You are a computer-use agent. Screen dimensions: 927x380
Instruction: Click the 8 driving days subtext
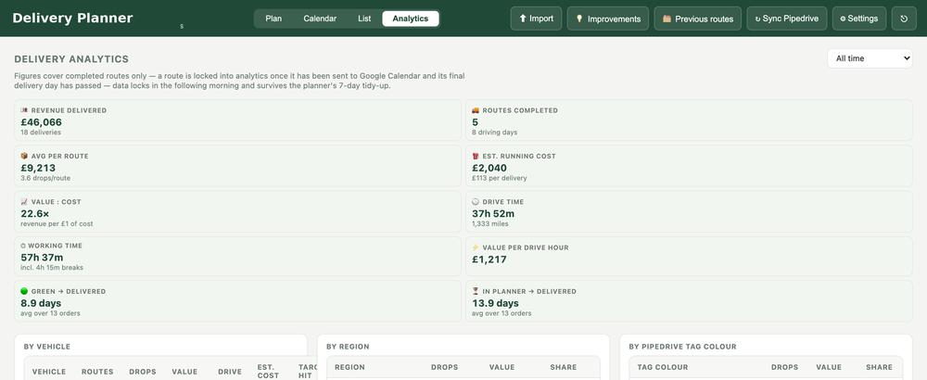[x=494, y=133]
